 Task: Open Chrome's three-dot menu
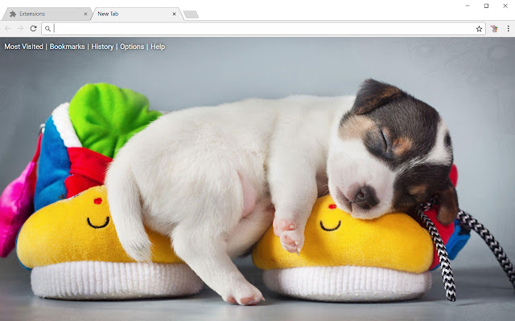pos(508,29)
